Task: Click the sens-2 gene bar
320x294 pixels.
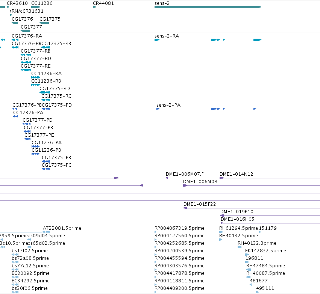Action: tap(208, 7)
